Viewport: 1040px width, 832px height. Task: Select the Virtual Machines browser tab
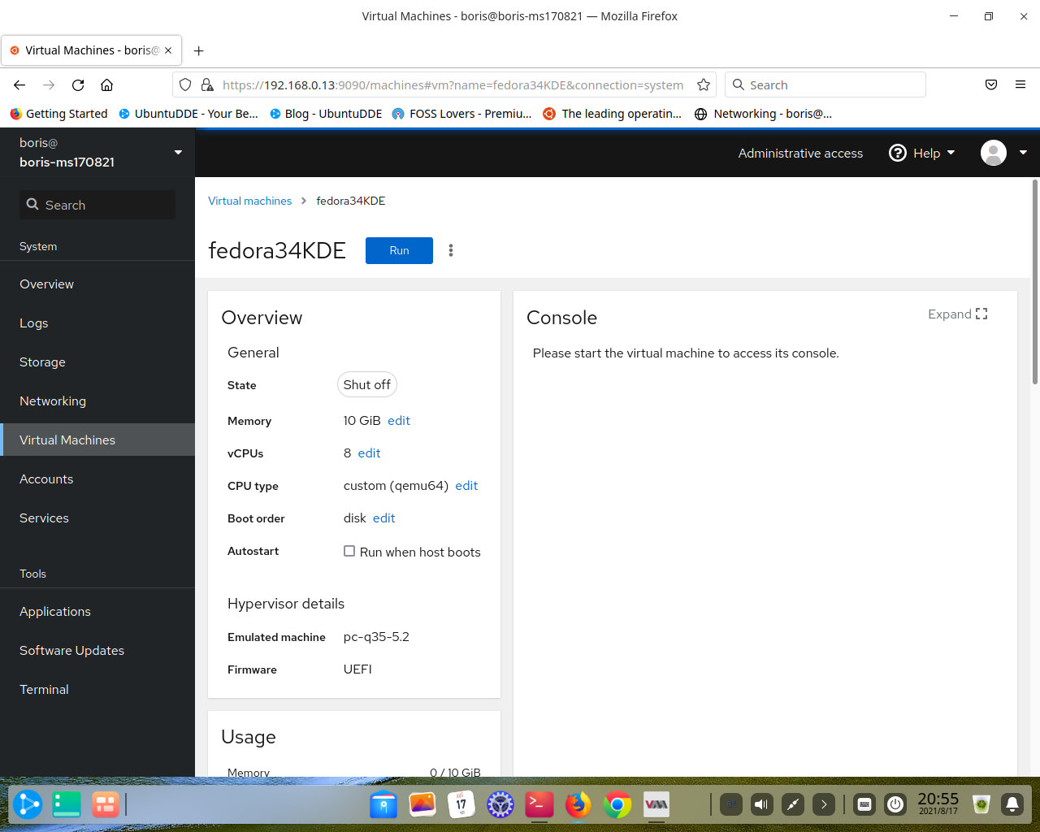(x=85, y=50)
